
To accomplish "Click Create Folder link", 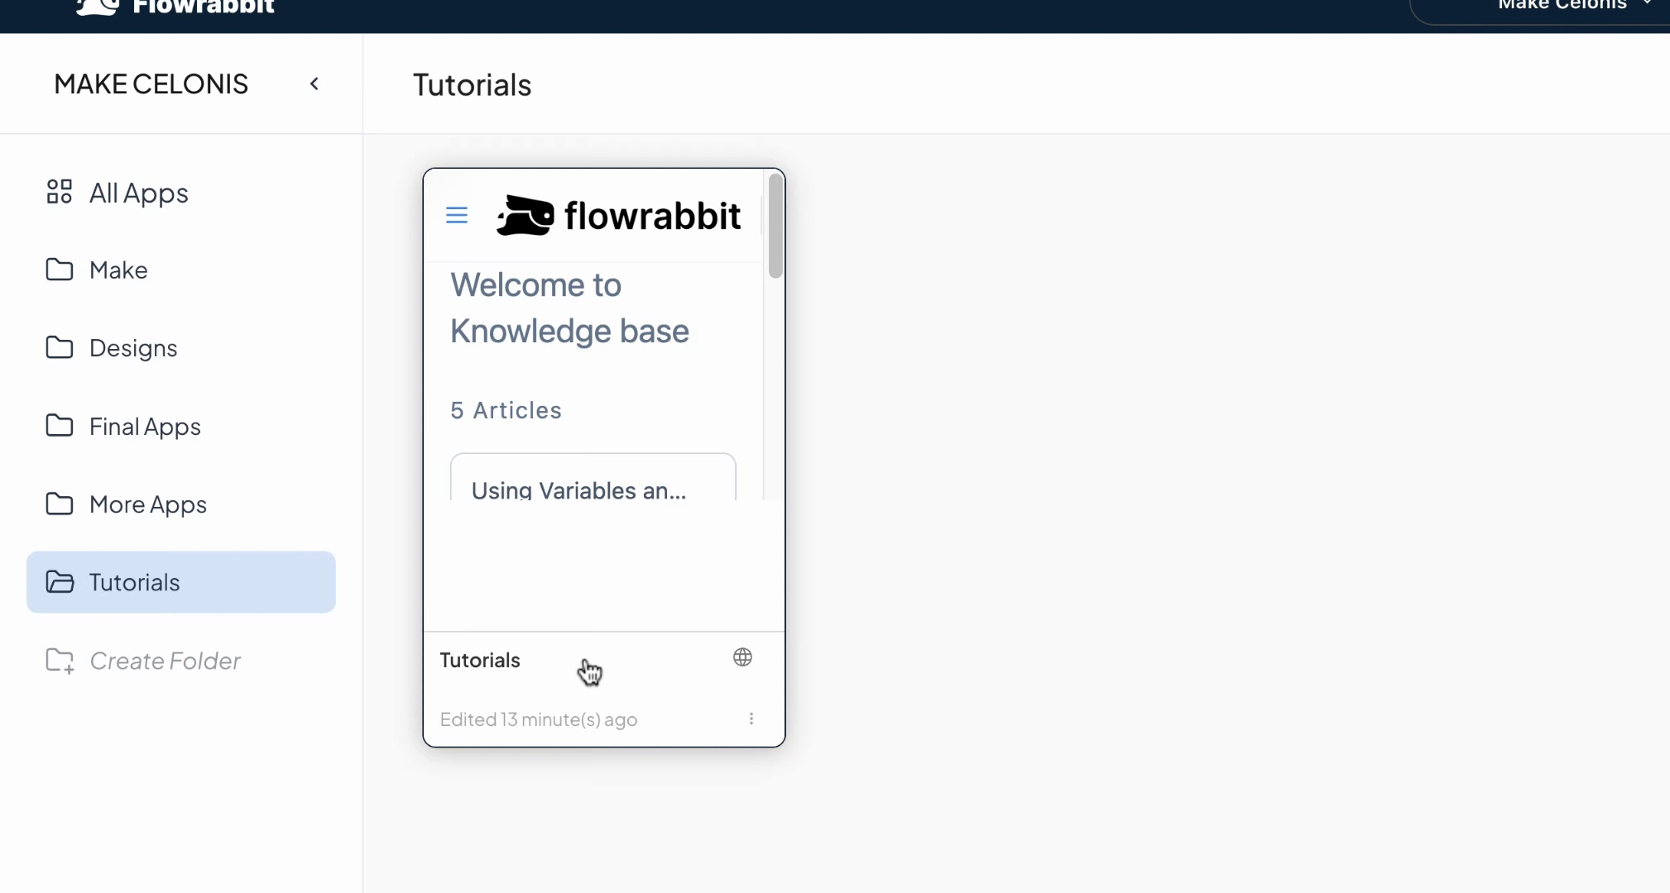I will click(165, 661).
